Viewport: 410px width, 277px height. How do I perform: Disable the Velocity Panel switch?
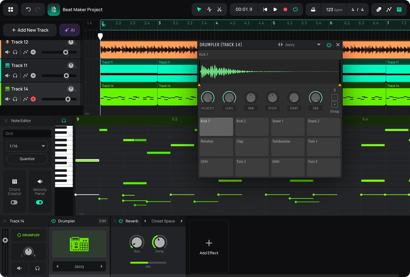39,202
